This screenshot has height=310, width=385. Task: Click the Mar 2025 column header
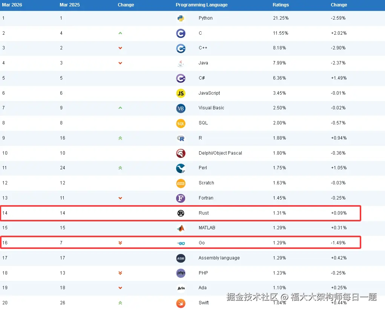click(70, 5)
